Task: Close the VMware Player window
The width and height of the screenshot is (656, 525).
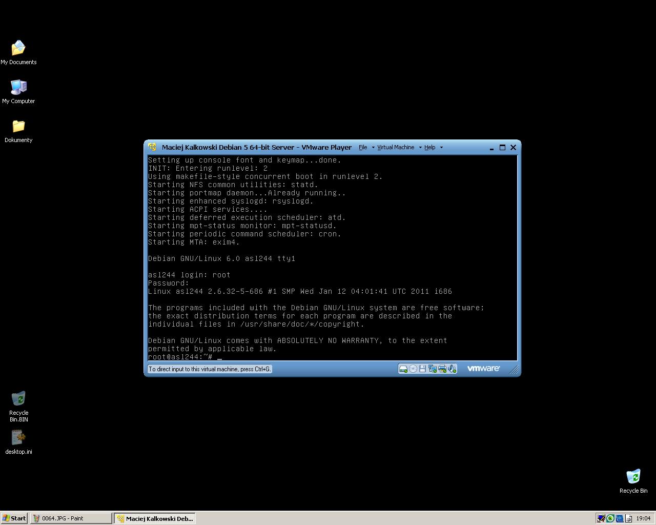Action: [x=513, y=148]
